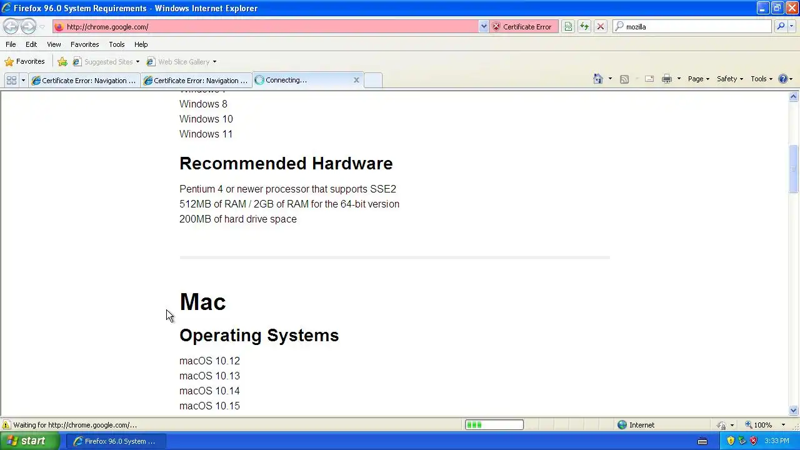Stop loading with the red X button
800x450 pixels.
tap(600, 27)
